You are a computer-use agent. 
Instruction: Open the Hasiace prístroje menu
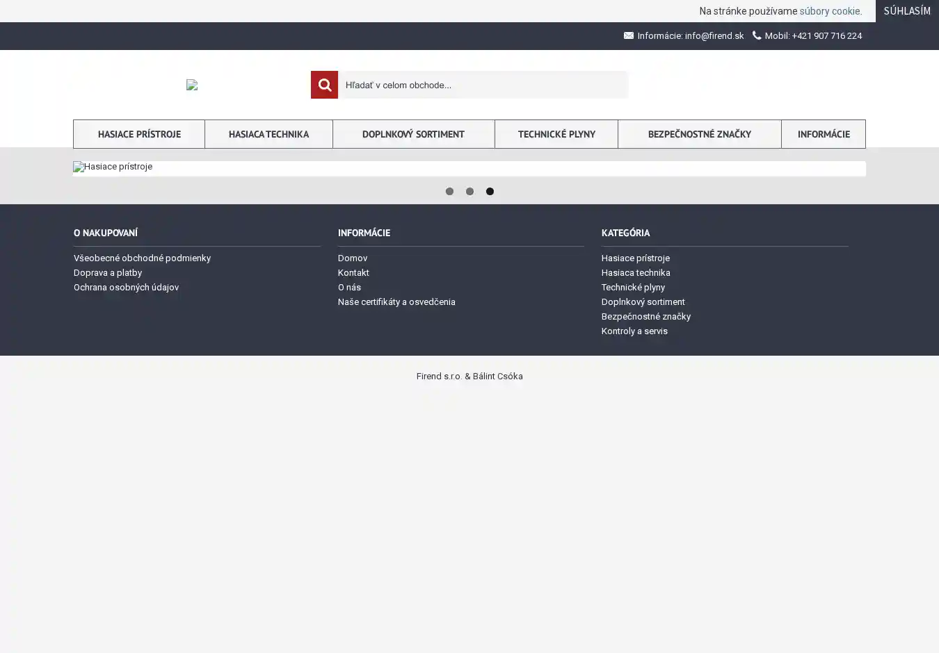point(139,134)
